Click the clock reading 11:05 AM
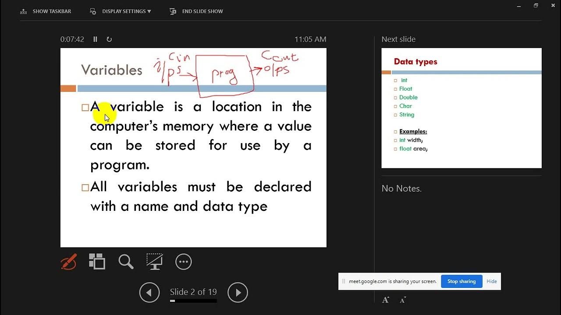Image resolution: width=561 pixels, height=315 pixels. [310, 39]
